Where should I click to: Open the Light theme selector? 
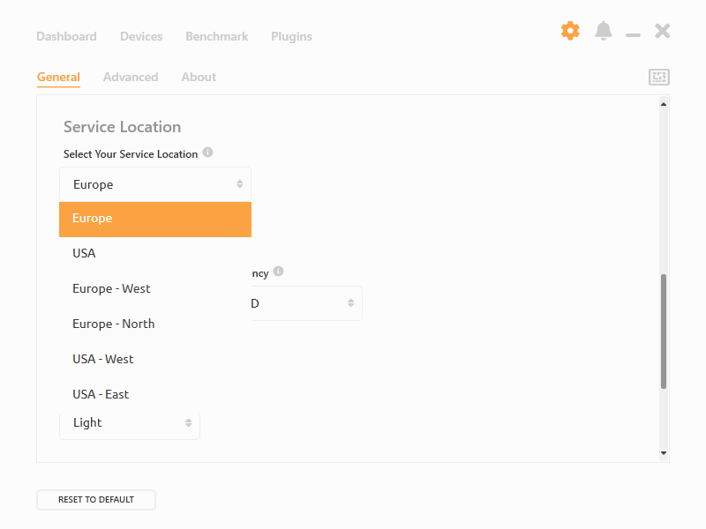(129, 422)
